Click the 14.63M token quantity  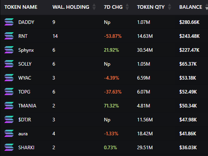[145, 36]
